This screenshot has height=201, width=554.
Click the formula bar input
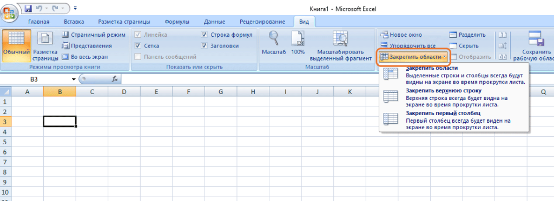pyautogui.click(x=337, y=79)
